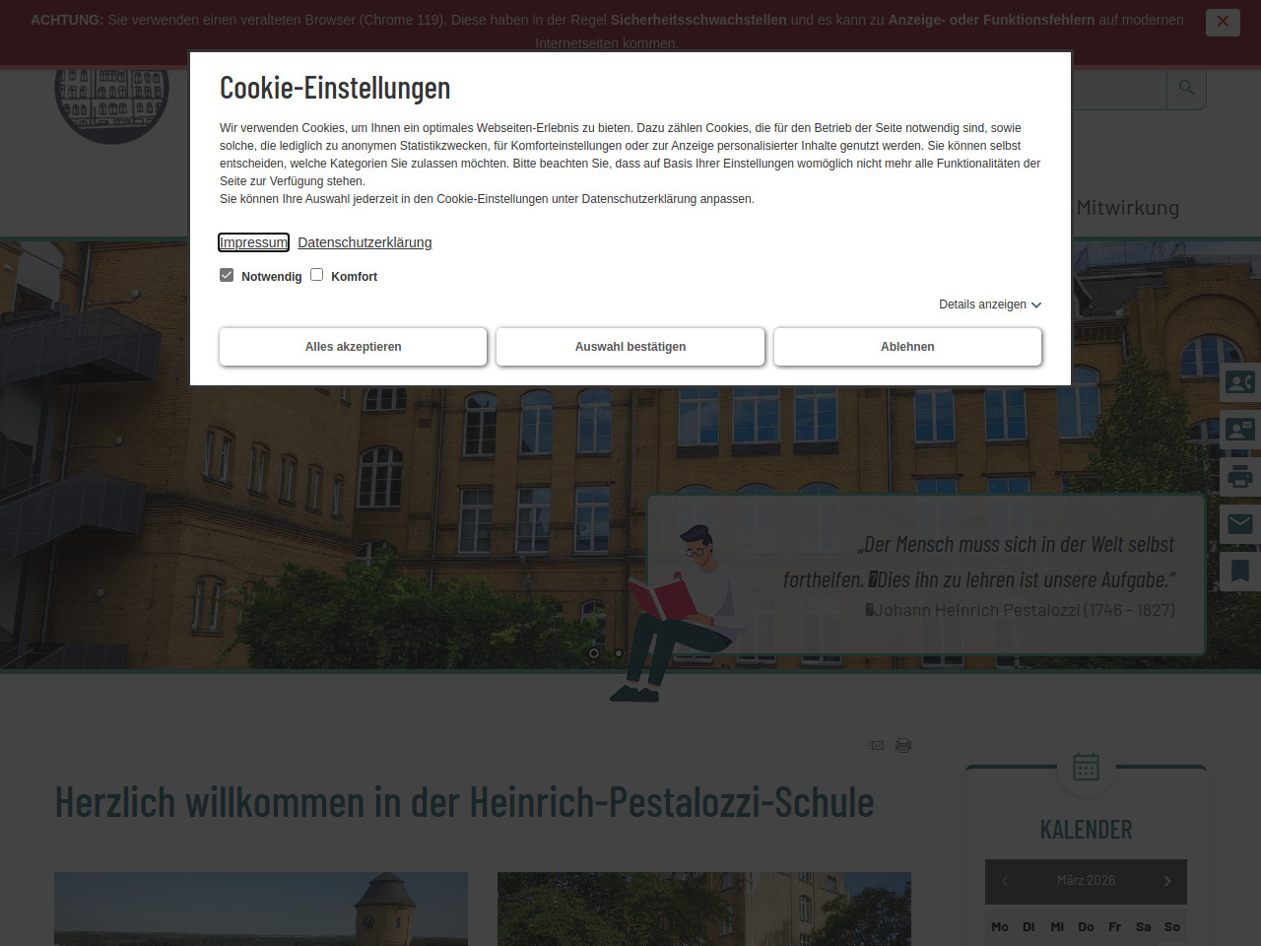The image size is (1261, 946).
Task: Toggle the Notwendig checkbox
Action: 227,275
